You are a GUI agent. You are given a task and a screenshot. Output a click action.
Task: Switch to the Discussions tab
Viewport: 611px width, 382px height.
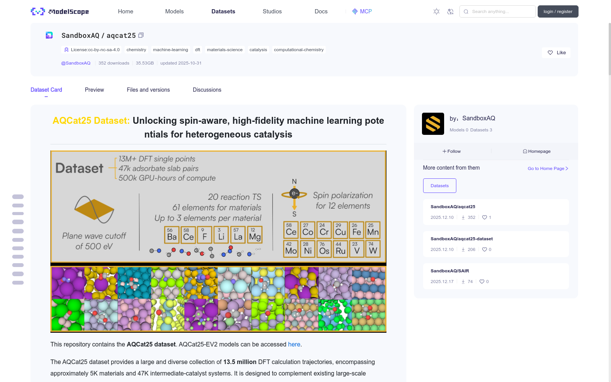[x=207, y=90]
